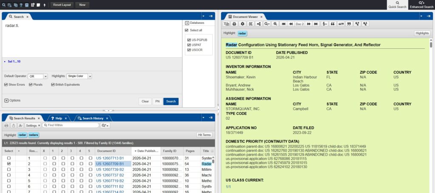Uncheck the USPAT database checkbox
This screenshot has height=193, width=435.
point(189,44)
